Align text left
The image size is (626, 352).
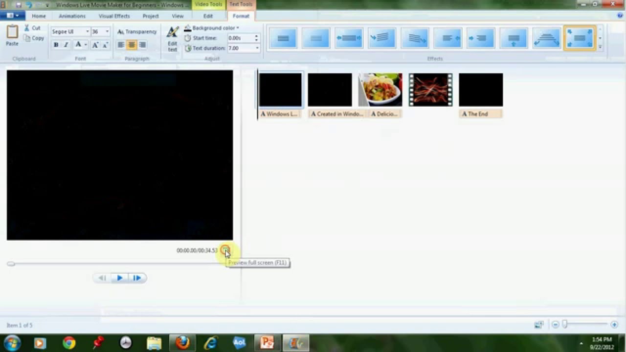coord(121,45)
